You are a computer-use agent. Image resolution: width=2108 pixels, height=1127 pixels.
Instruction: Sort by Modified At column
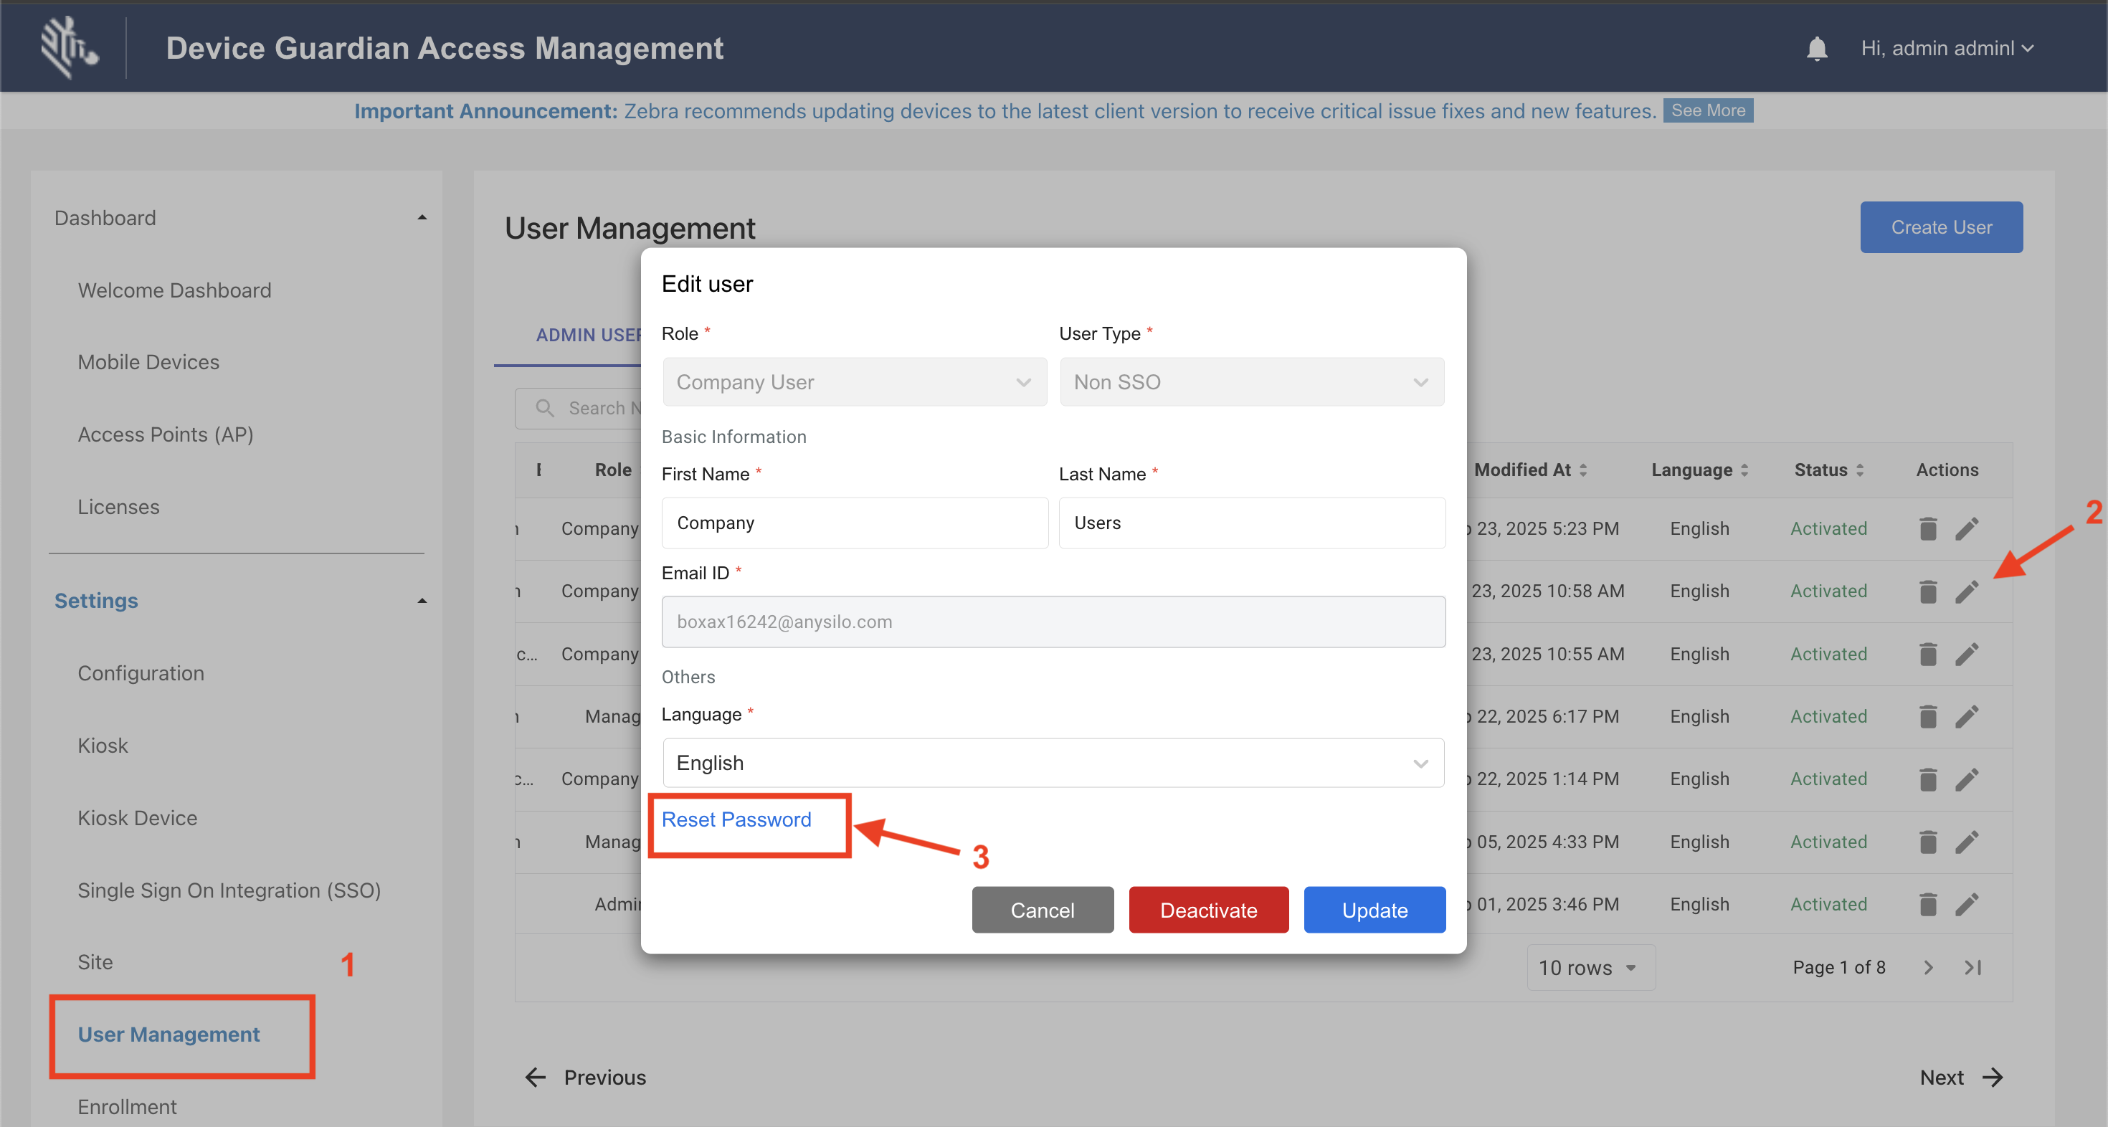[x=1582, y=470]
